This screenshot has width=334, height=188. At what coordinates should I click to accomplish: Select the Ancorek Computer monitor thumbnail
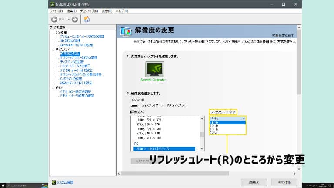pyautogui.click(x=154, y=69)
